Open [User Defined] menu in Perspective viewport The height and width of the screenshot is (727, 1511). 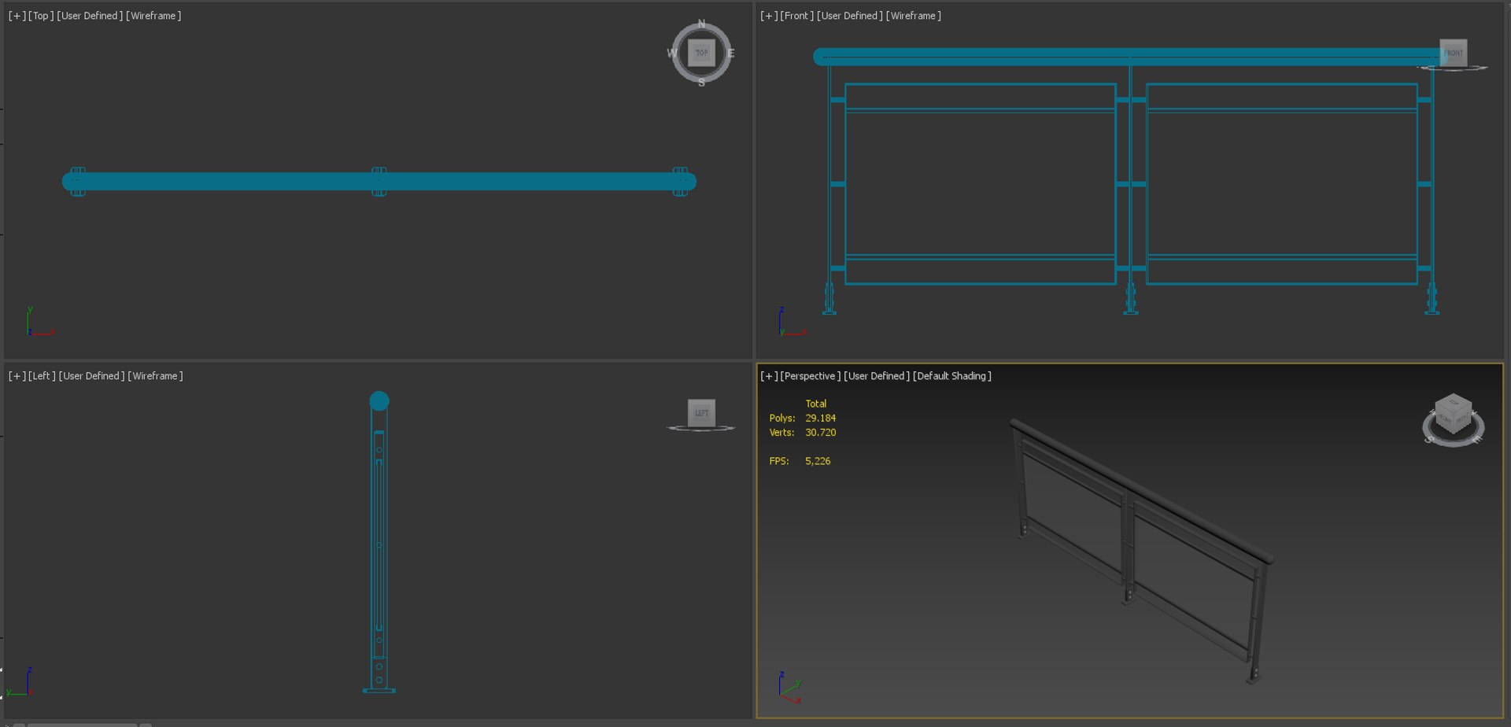click(x=876, y=376)
